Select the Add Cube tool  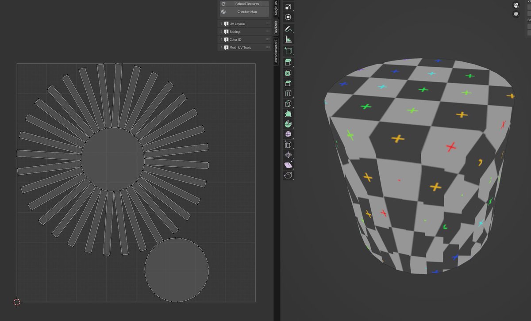(x=289, y=51)
